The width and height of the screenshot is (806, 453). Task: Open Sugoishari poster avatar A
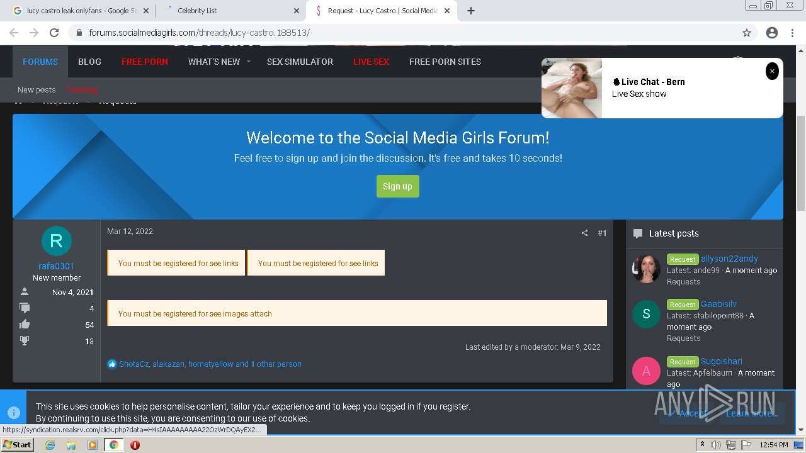pos(646,371)
